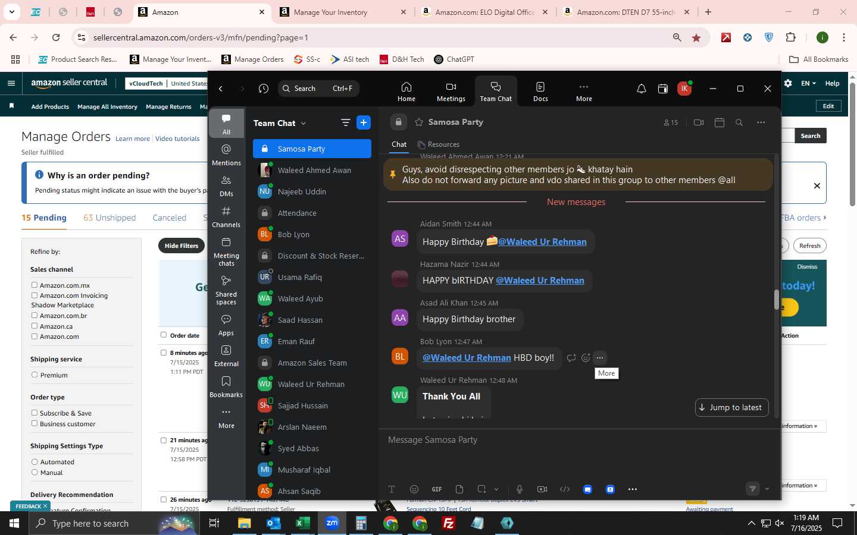
Task: Click the new chat plus button
Action: [364, 122]
